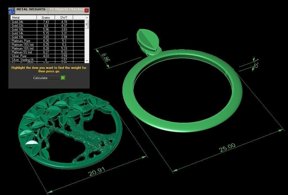Click the scrollbar thumb in the metal list
Screen dimensions: 288x195
[x=87, y=25]
